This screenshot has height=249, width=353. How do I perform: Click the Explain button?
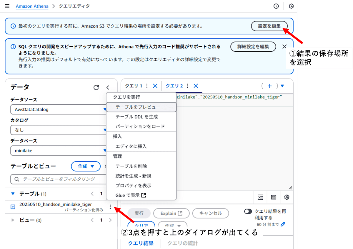click(171, 213)
